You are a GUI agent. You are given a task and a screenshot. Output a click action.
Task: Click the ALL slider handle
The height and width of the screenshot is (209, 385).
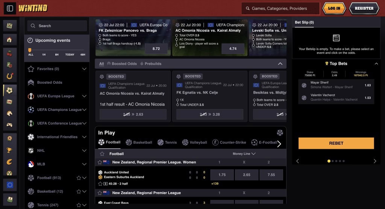(30, 50)
